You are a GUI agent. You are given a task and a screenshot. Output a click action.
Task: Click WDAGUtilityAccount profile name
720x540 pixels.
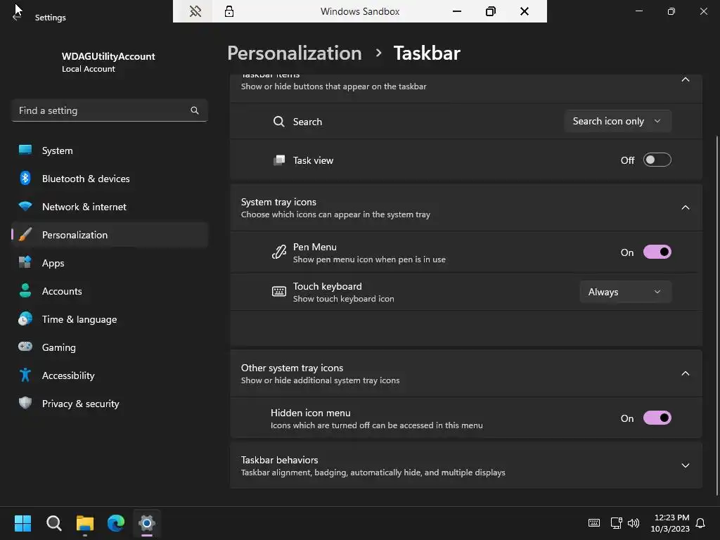point(108,56)
